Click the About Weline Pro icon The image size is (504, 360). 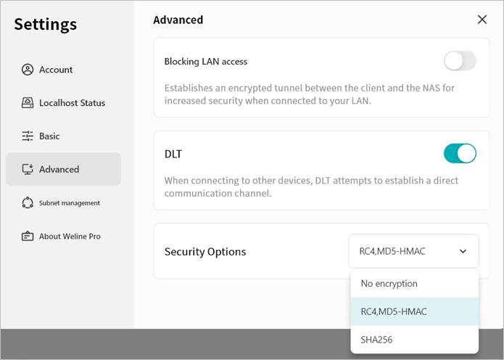(28, 236)
